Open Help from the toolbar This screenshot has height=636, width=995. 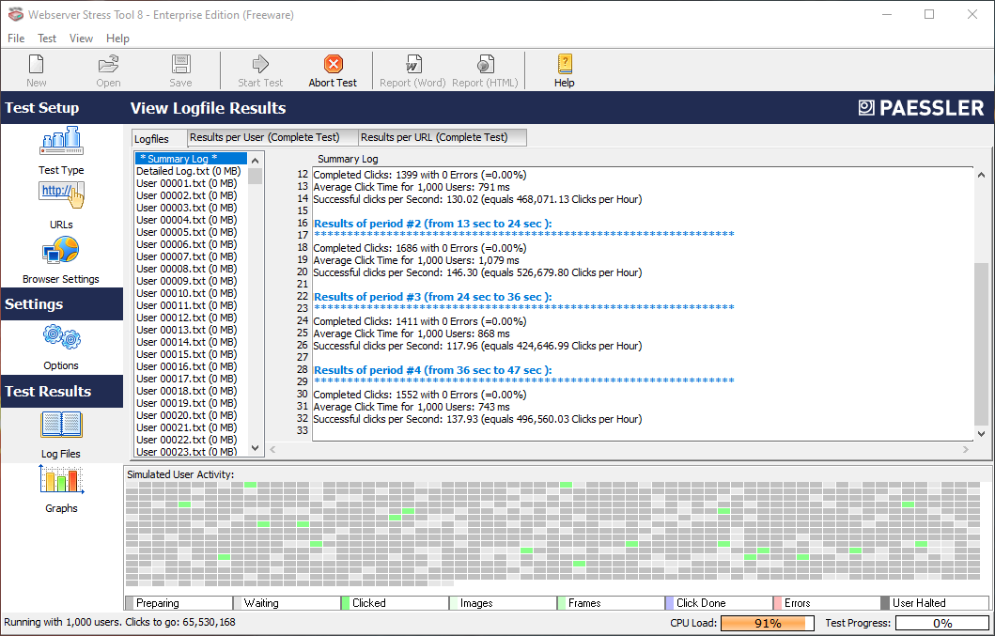click(x=564, y=70)
